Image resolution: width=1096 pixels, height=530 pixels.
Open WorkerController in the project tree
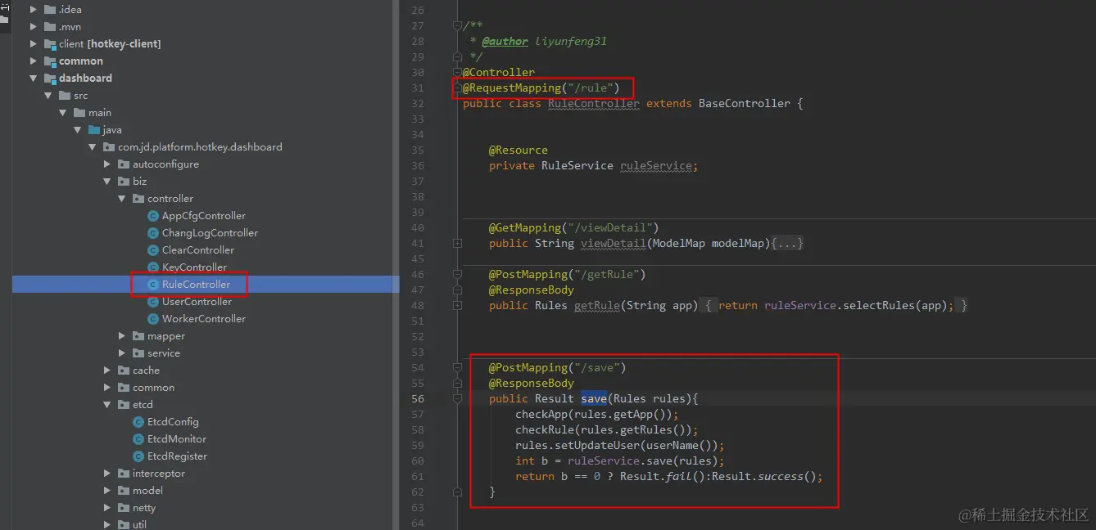(204, 319)
